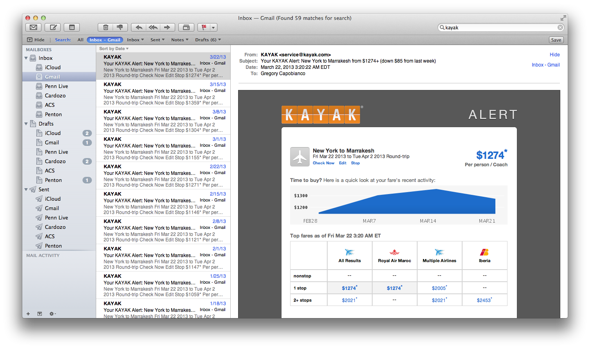Viewport: 590px width, 349px height.
Task: Click into the kayak search field
Action: point(500,27)
